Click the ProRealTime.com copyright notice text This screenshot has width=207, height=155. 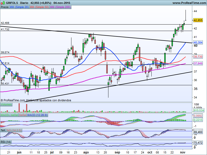(36, 100)
